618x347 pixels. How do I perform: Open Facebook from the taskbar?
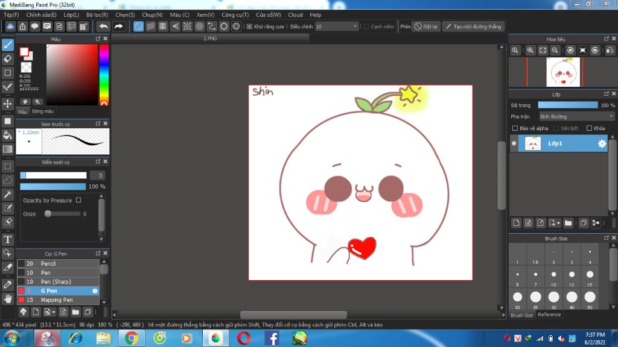tap(272, 338)
